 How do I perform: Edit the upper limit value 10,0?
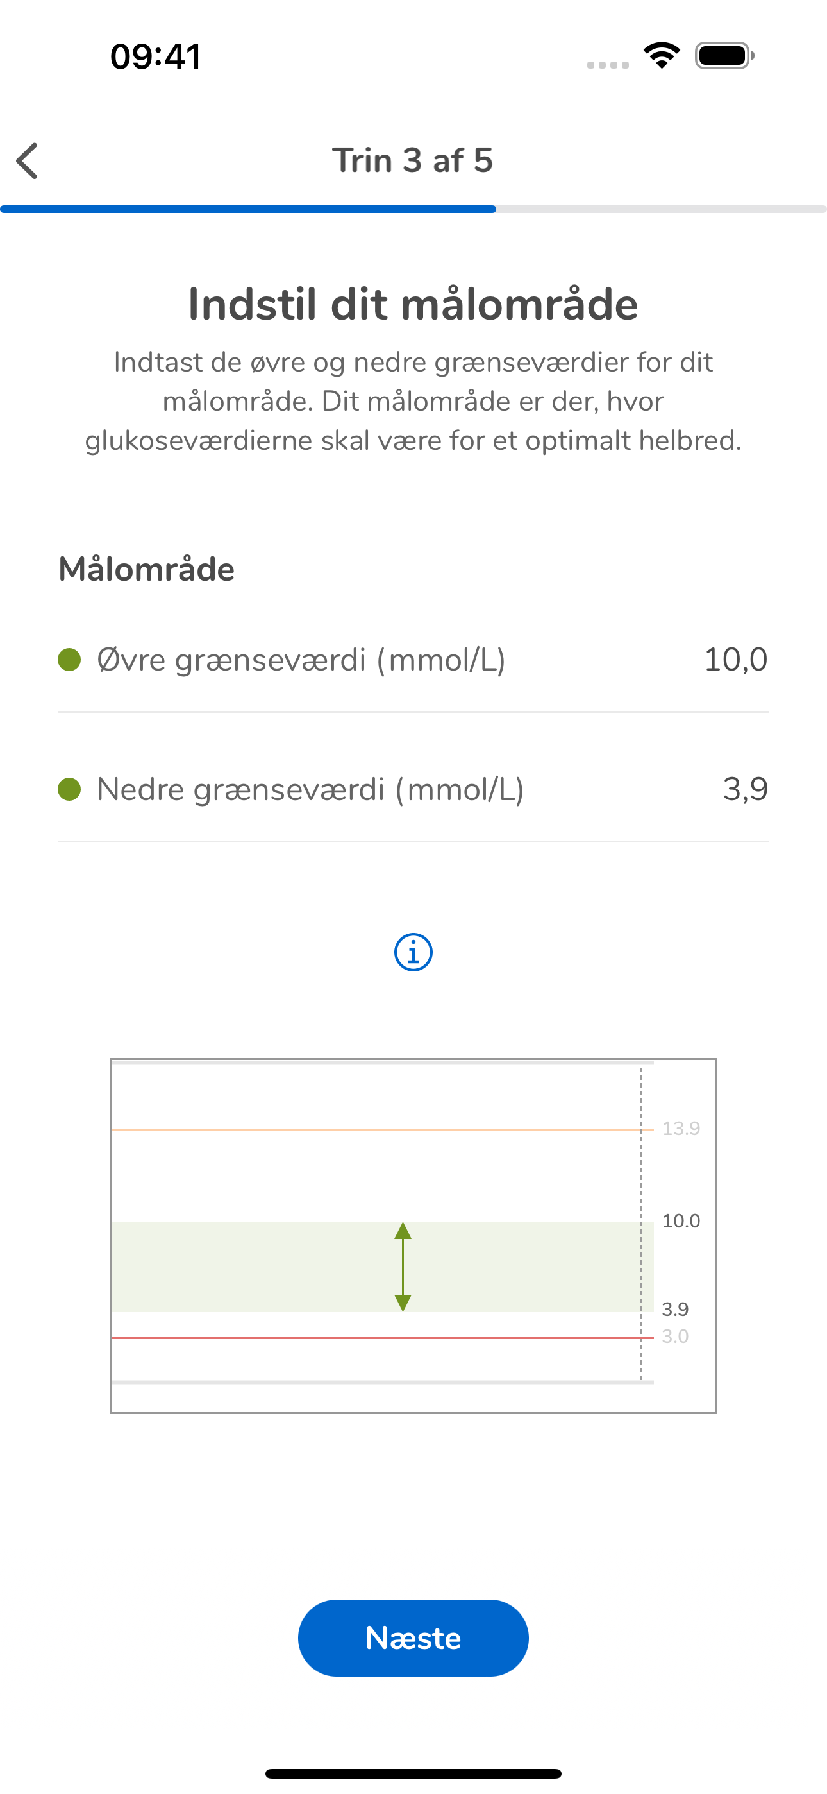pyautogui.click(x=736, y=659)
